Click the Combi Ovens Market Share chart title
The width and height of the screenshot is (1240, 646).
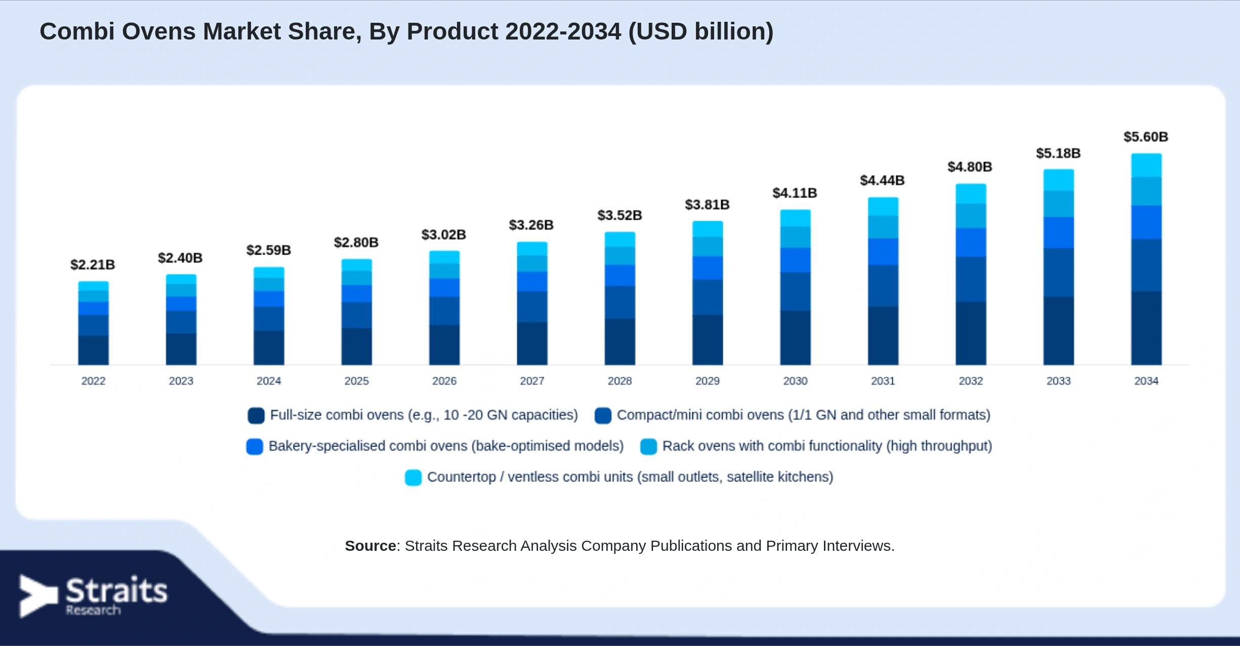point(407,31)
